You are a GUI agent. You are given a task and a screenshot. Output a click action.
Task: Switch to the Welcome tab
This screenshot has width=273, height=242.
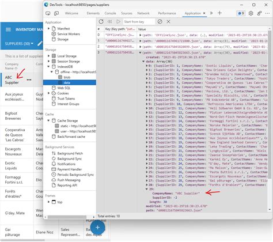click(71, 13)
